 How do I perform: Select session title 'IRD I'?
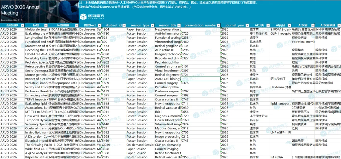pyautogui.click(x=168, y=112)
